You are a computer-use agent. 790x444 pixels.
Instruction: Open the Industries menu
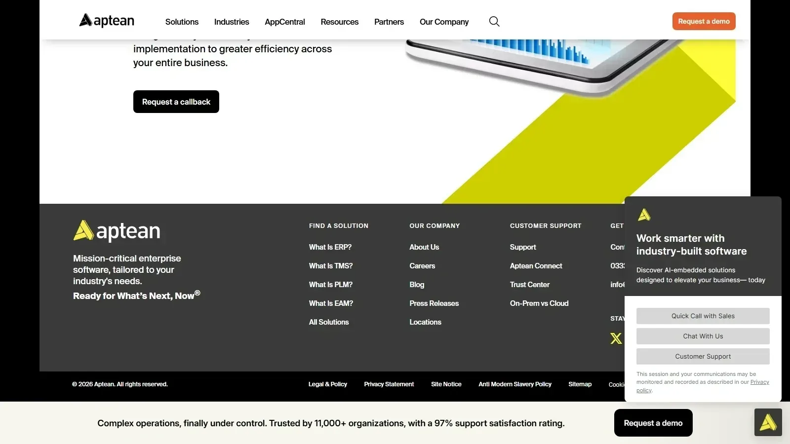click(232, 22)
